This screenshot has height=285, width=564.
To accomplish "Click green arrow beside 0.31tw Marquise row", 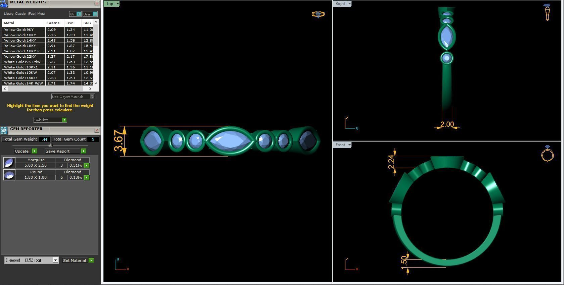I will 87,165.
